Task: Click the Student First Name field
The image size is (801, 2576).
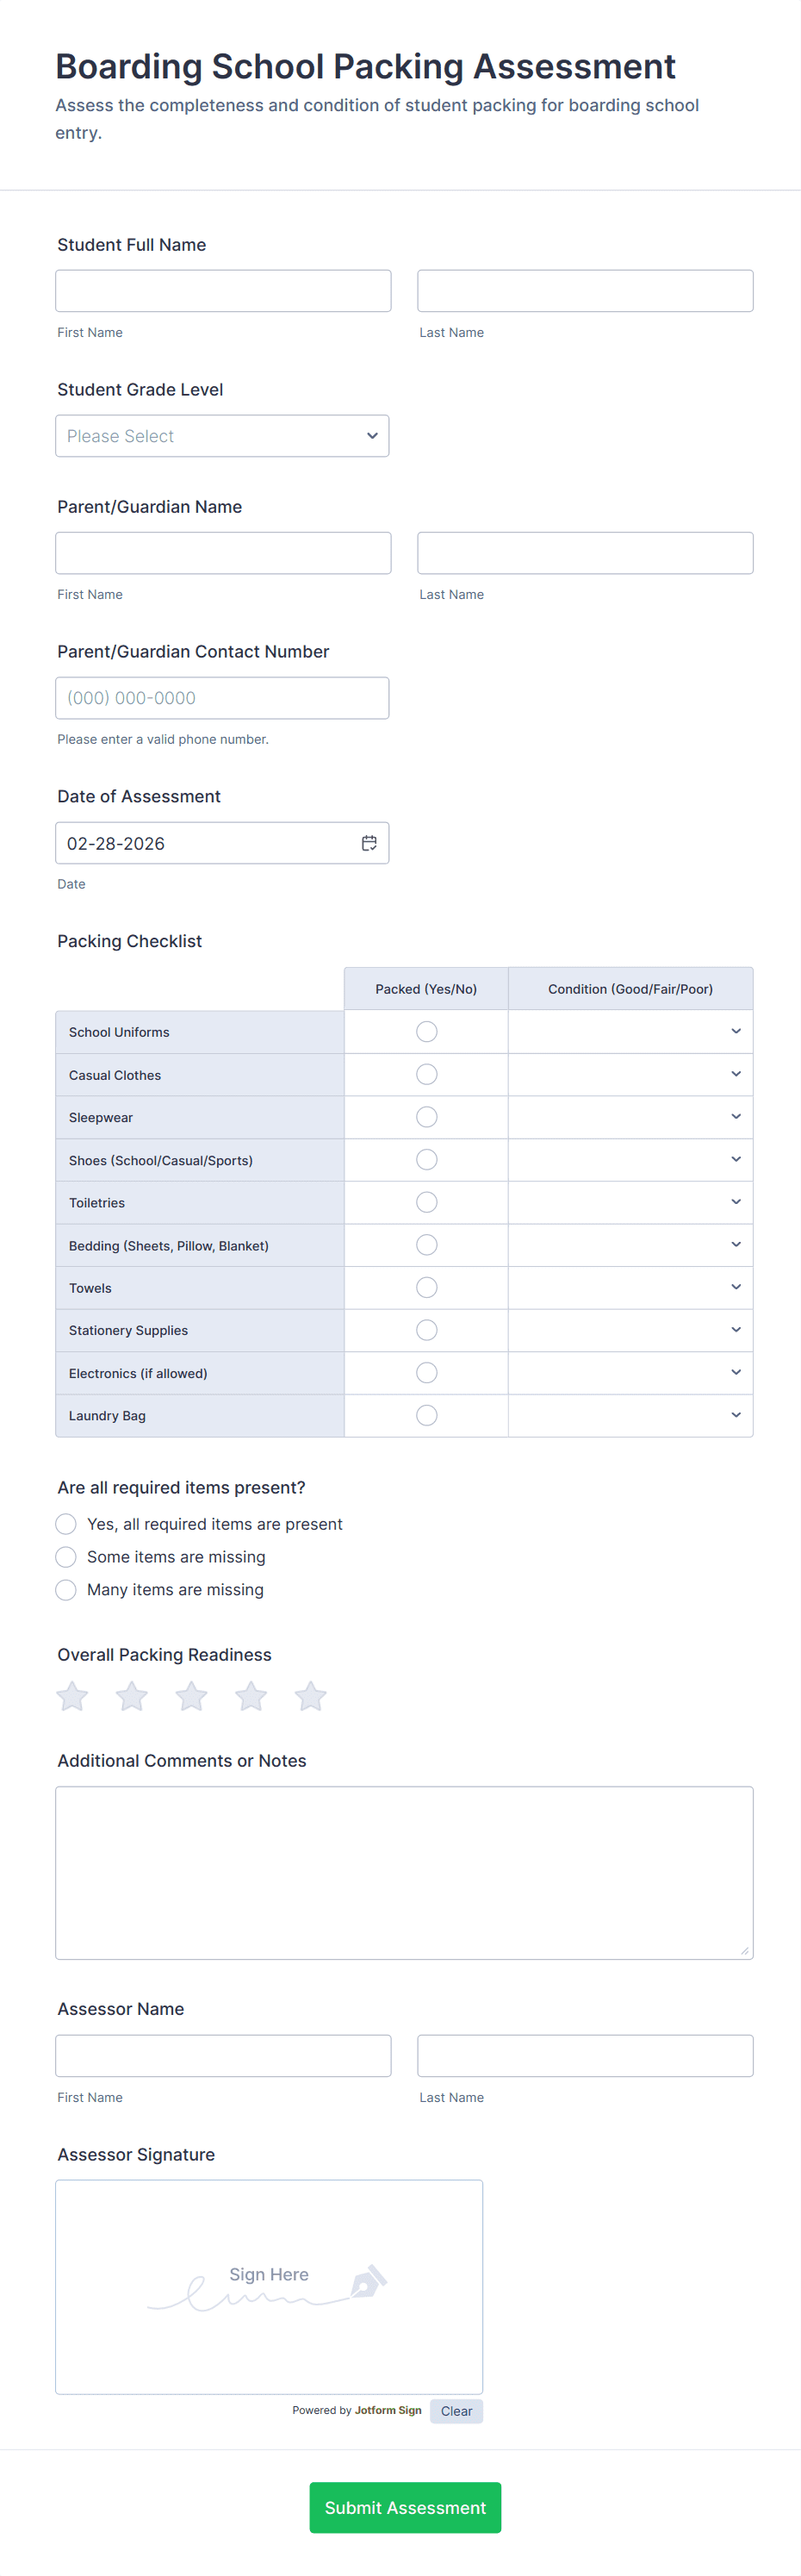Action: tap(223, 291)
